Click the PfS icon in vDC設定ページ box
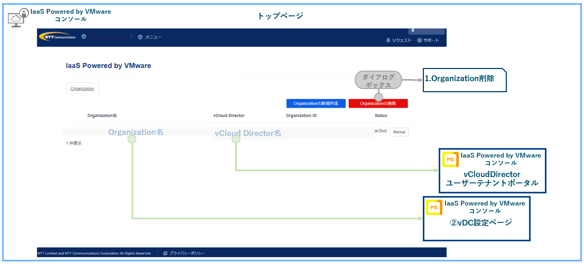Screen dimensions: 584x264 [x=434, y=208]
